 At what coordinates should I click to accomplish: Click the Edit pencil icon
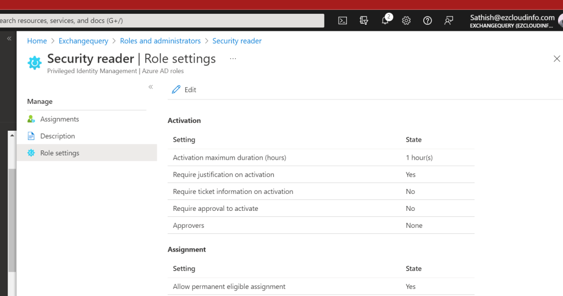176,90
